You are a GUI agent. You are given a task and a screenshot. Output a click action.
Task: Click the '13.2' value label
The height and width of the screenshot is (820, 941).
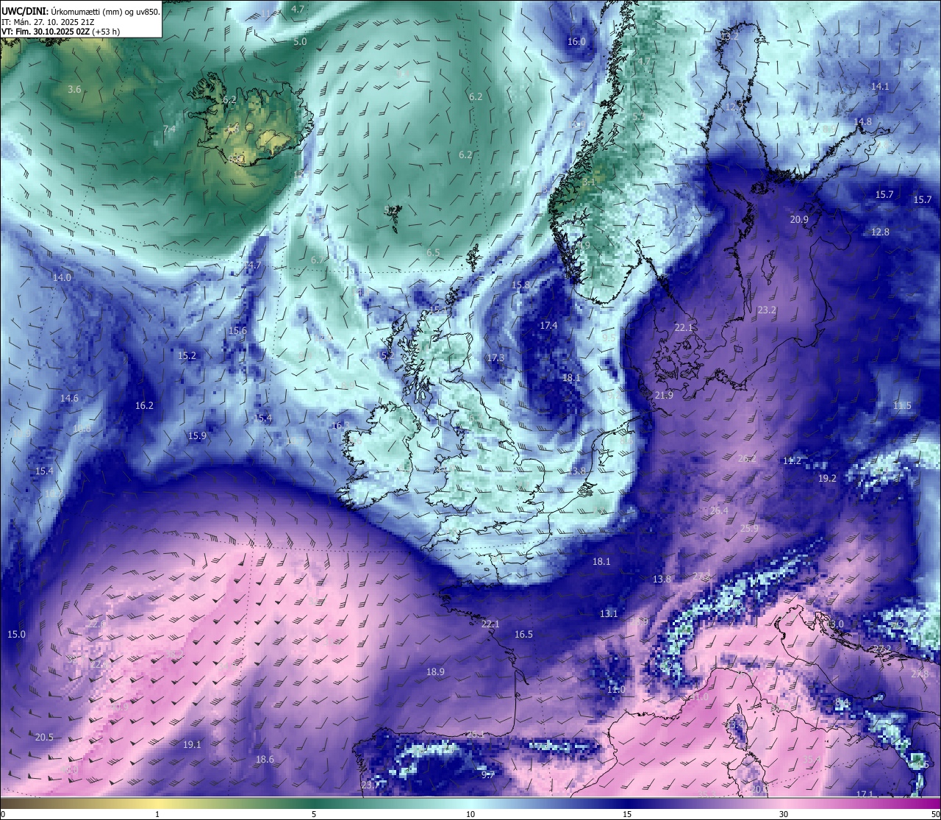coord(729,36)
